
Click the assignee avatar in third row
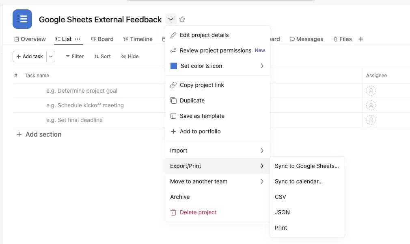point(371,120)
